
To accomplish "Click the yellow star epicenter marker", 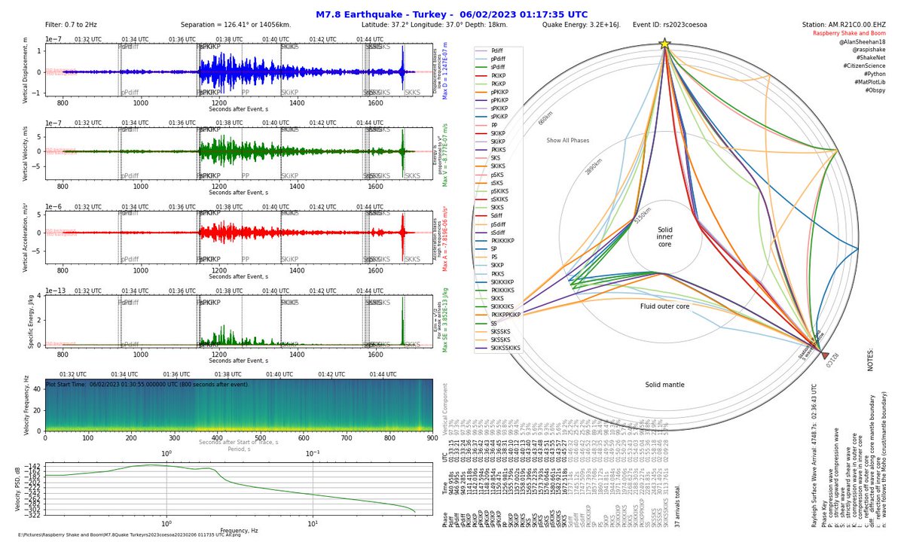I will pyautogui.click(x=664, y=44).
